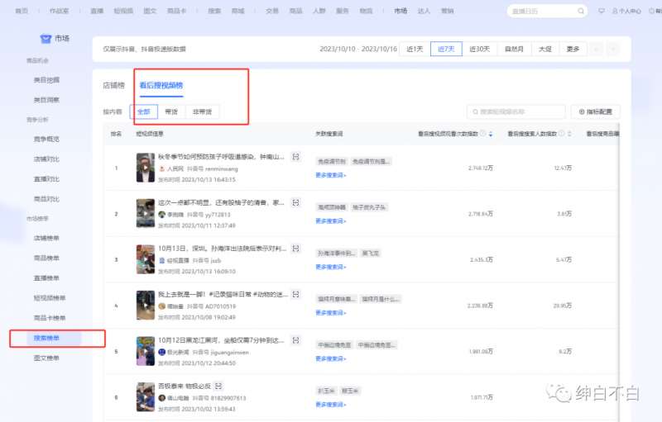Click QR scan icon beside 百奴泰来 video
Viewport: 662px width, 422px height.
tap(218, 386)
